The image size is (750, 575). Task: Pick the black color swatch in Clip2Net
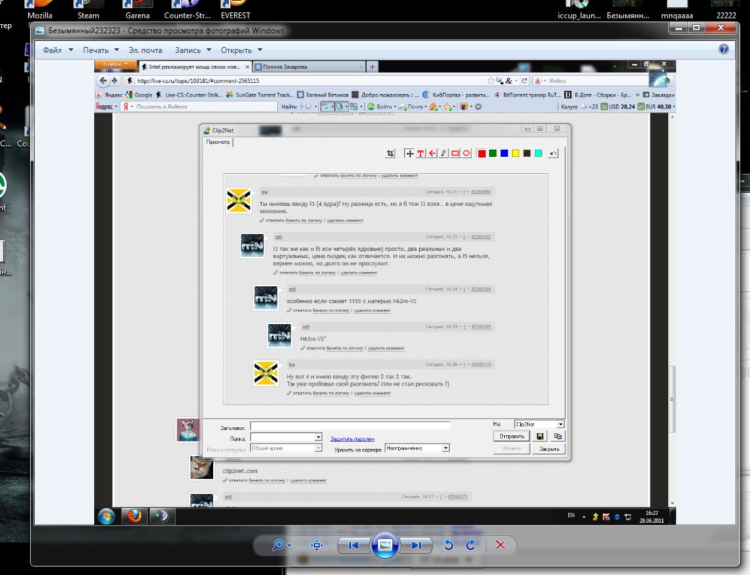tap(526, 154)
